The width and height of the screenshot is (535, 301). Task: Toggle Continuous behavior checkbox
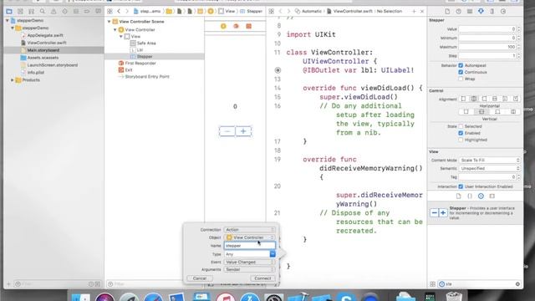(461, 72)
